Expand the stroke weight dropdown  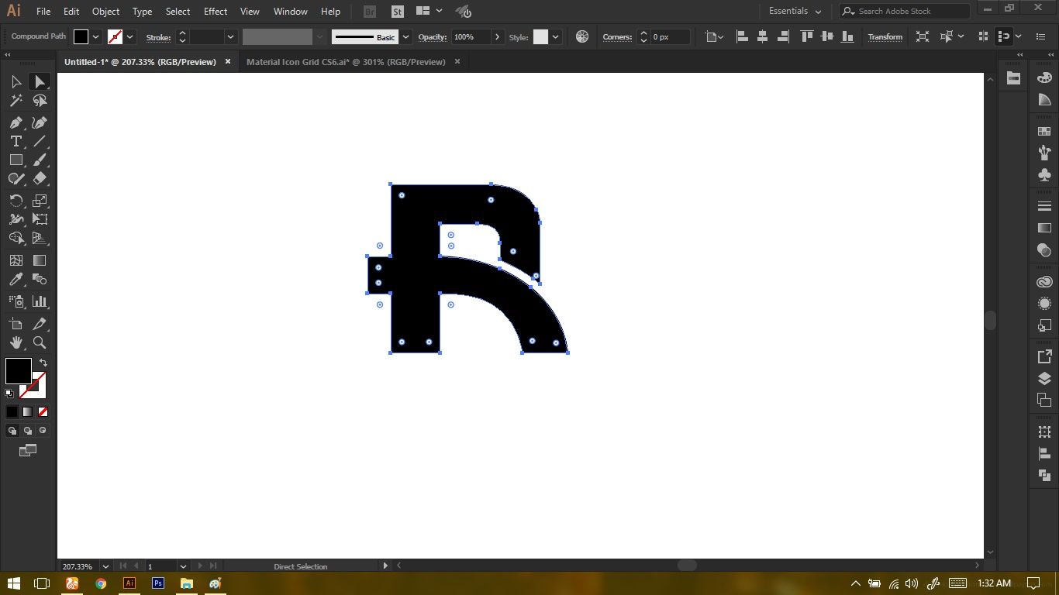coord(230,37)
